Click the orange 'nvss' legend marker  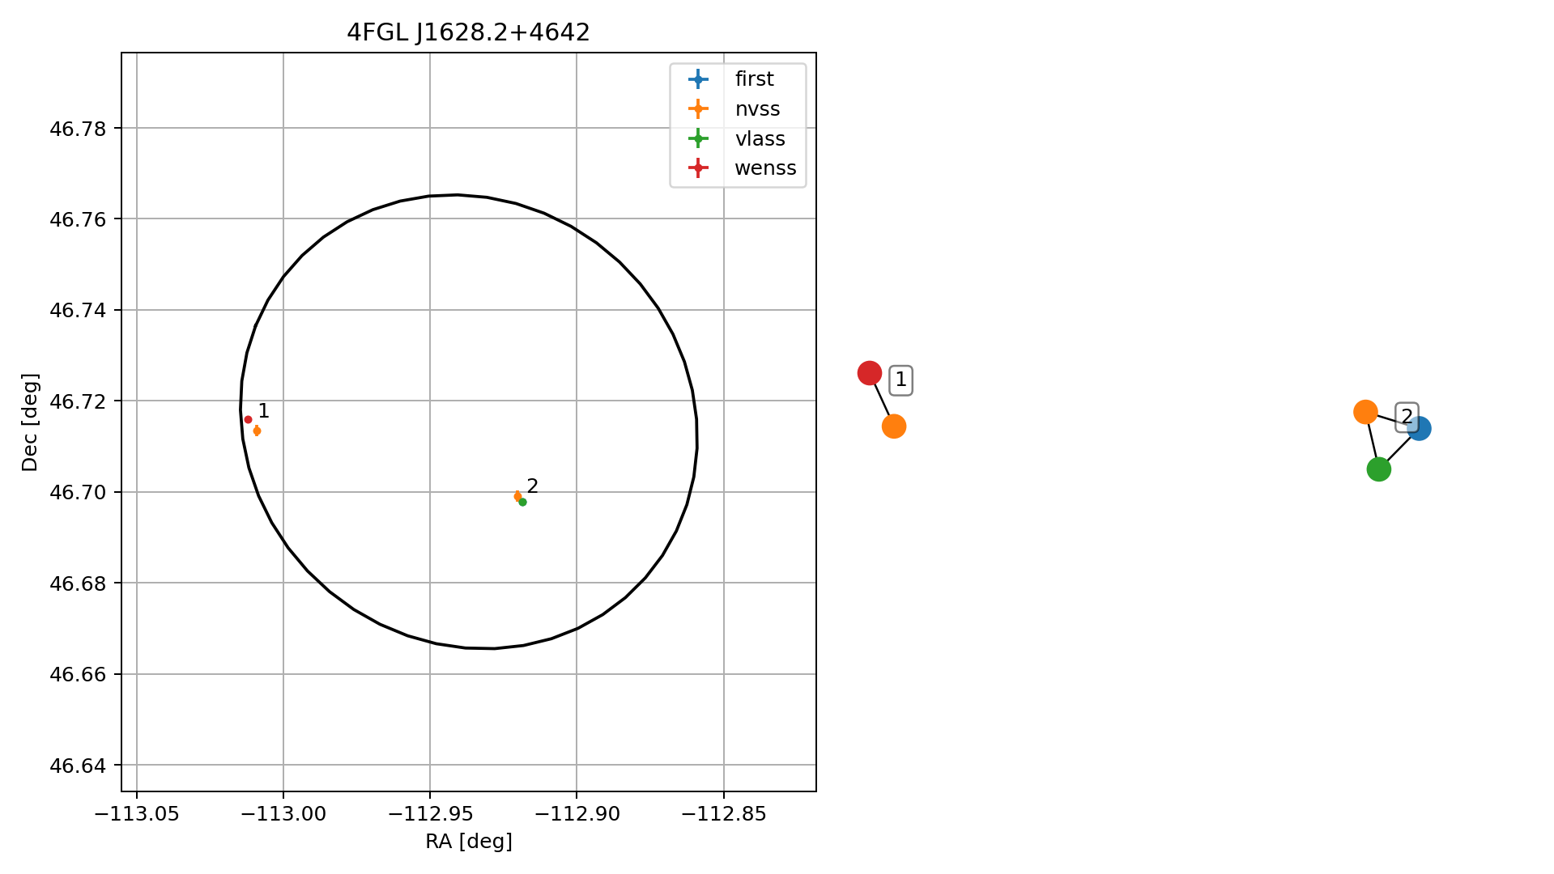(x=697, y=109)
